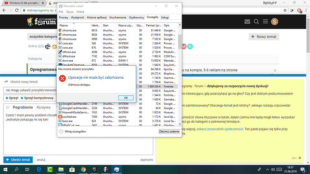Click the Nowy temat button on forum
This screenshot has height=174, width=310.
pyautogui.click(x=264, y=36)
